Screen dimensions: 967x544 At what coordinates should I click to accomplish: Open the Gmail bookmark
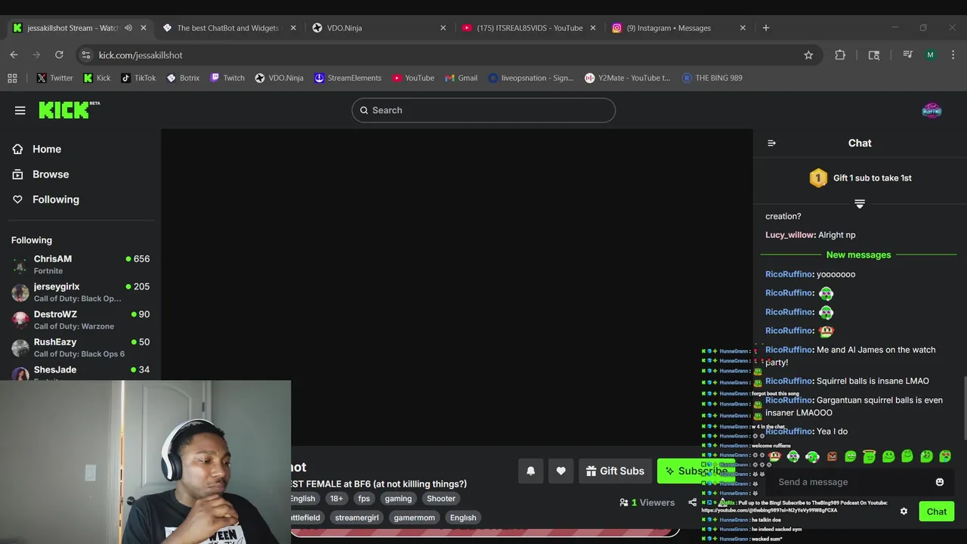pyautogui.click(x=461, y=78)
